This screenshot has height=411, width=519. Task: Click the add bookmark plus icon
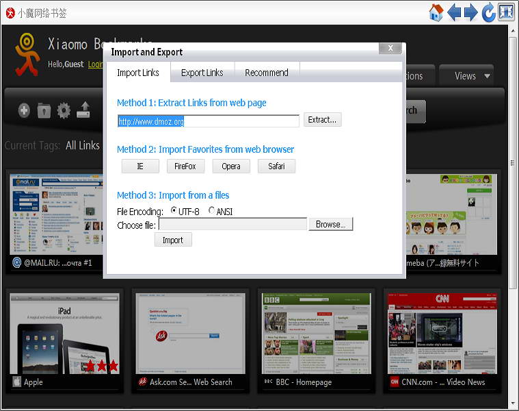point(24,110)
